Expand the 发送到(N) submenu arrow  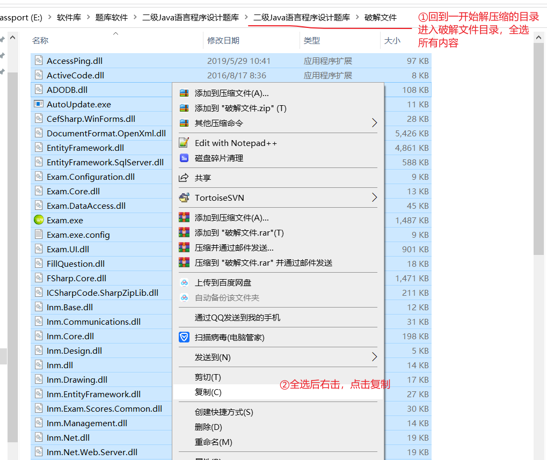[x=374, y=357]
